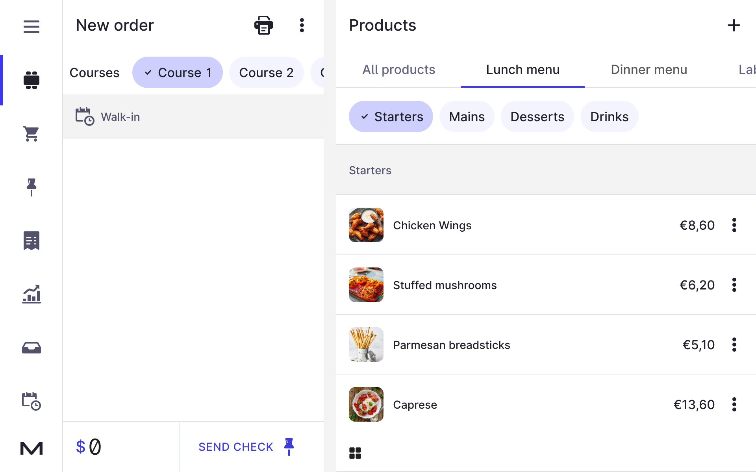Open the receipts icon in sidebar
Image resolution: width=756 pixels, height=472 pixels.
[31, 240]
